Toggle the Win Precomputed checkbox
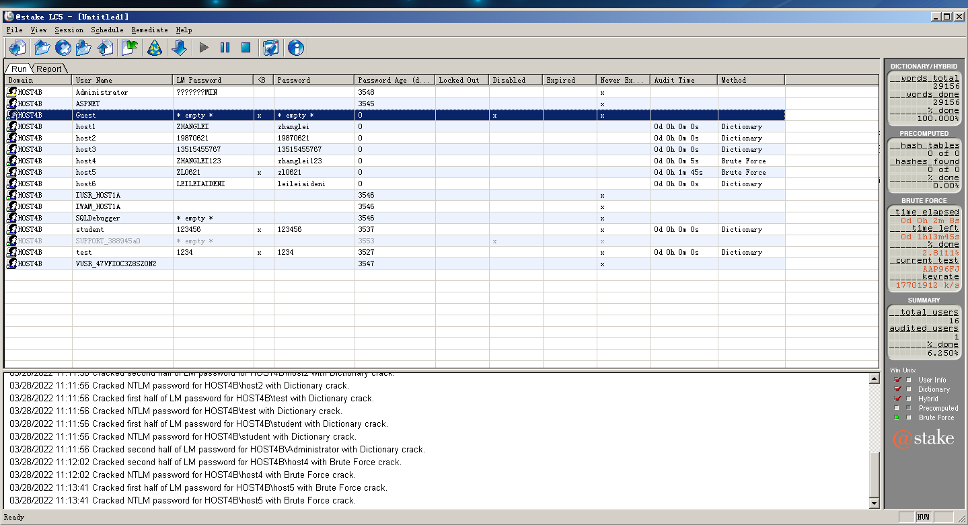The height and width of the screenshot is (525, 968). point(897,408)
